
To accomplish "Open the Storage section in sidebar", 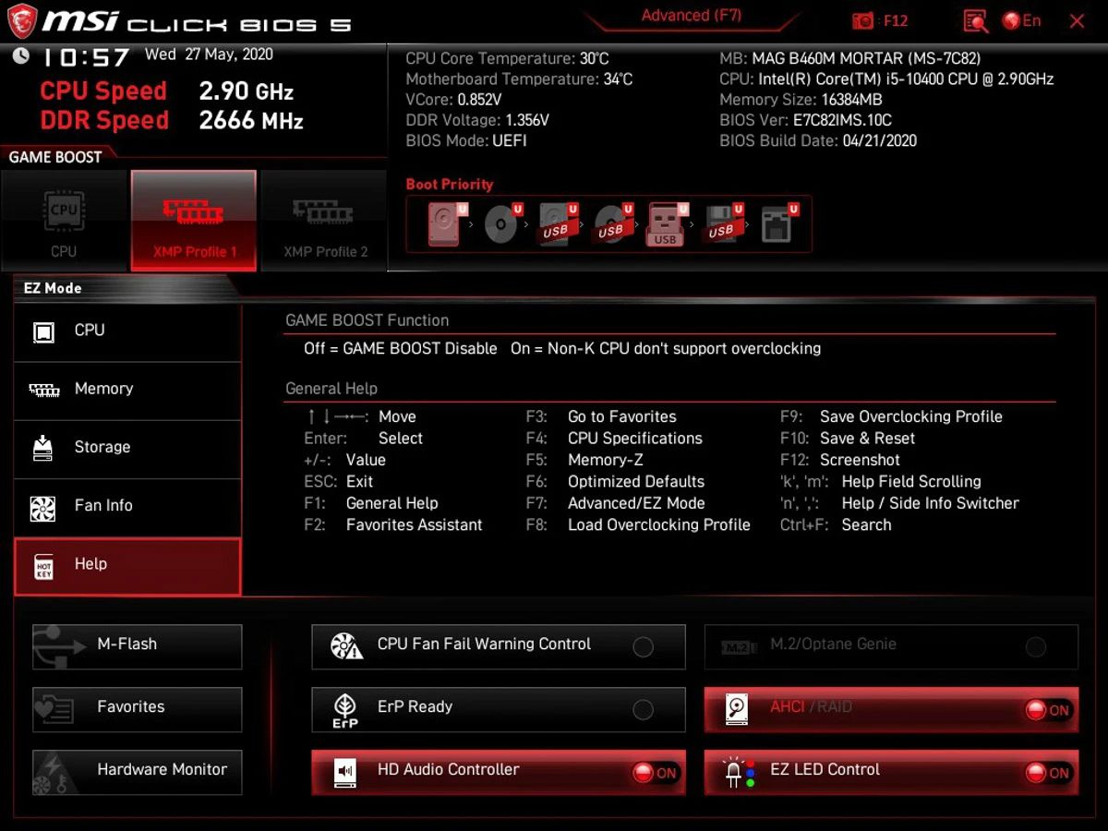I will click(127, 448).
